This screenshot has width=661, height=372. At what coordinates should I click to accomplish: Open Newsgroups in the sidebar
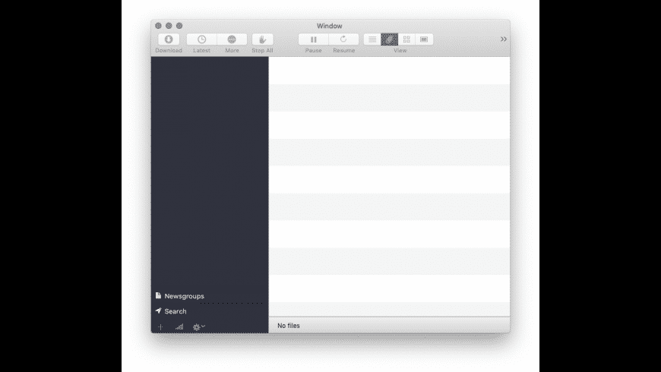[184, 296]
